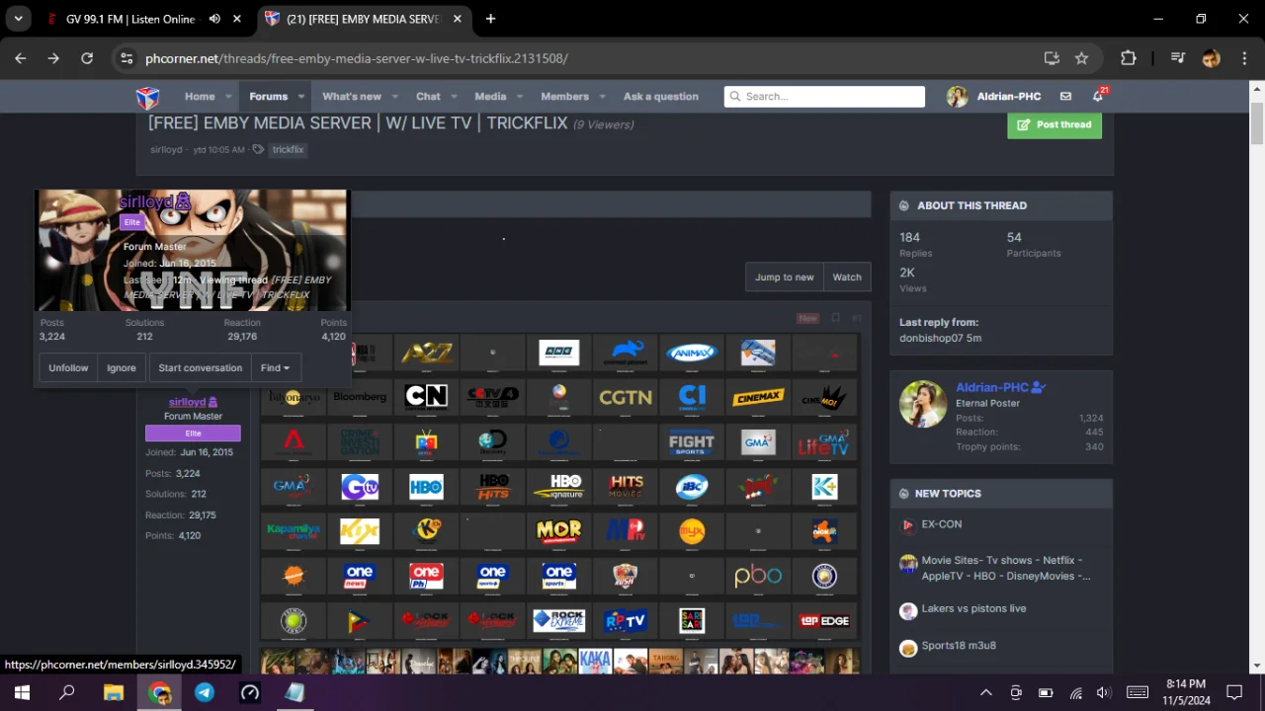Bookmark the first post icon

835,318
